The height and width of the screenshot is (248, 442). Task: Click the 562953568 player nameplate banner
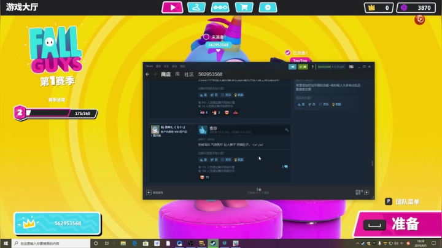[57, 223]
